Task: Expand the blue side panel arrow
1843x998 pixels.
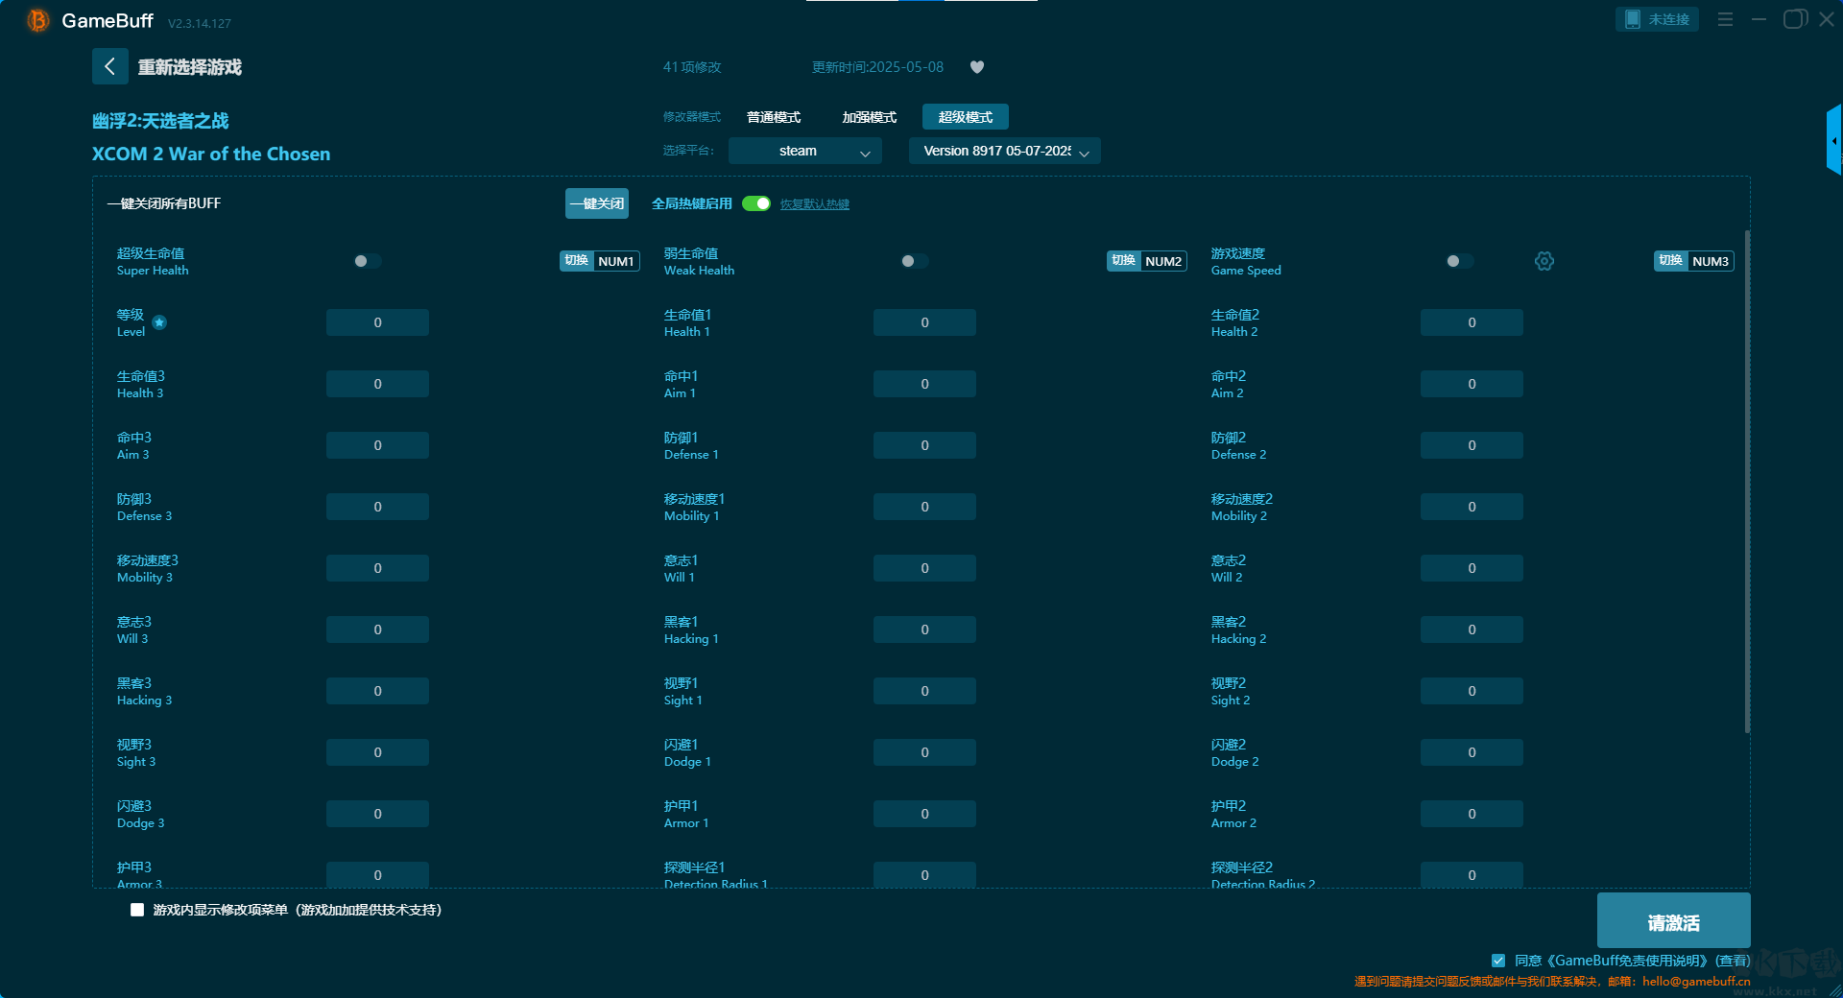Action: point(1833,140)
